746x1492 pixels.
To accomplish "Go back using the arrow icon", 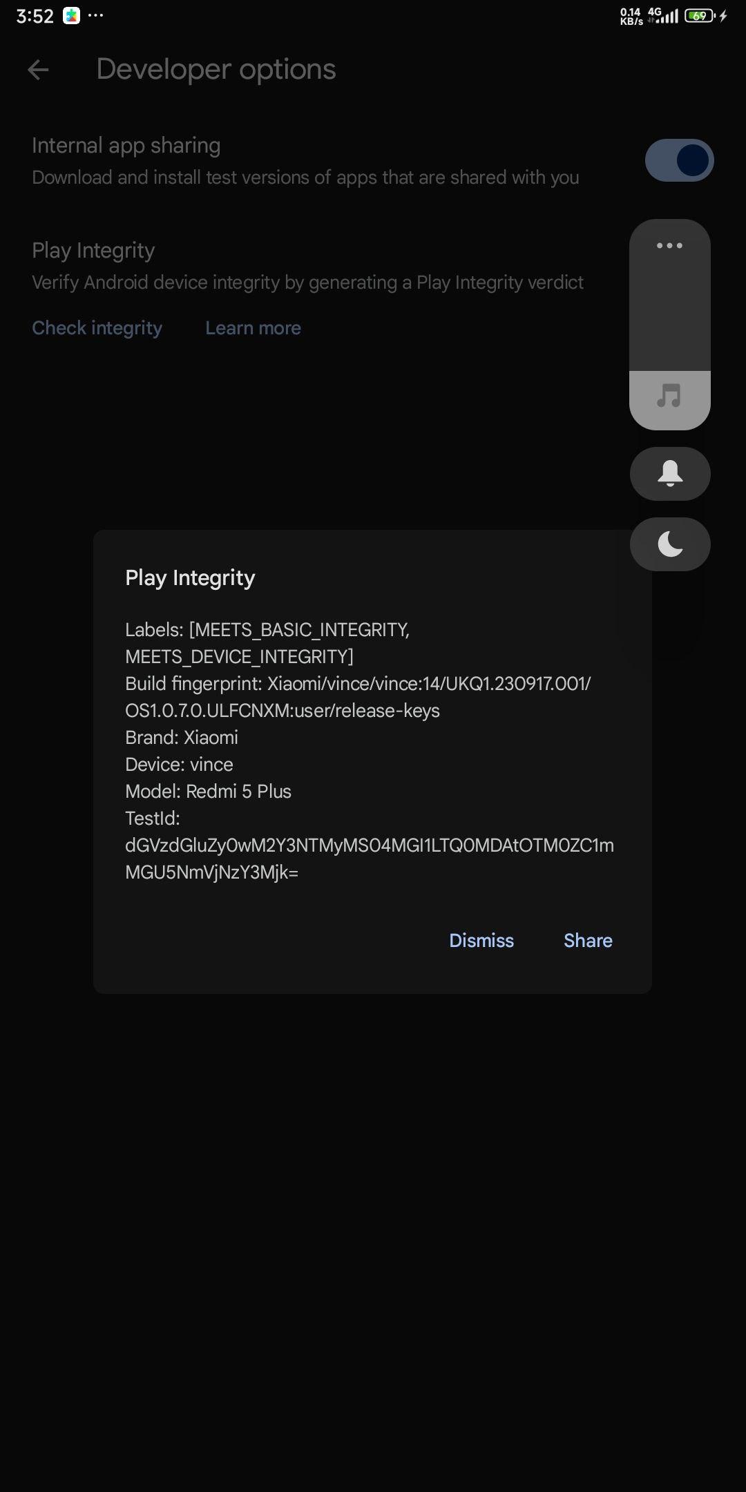I will pos(38,69).
